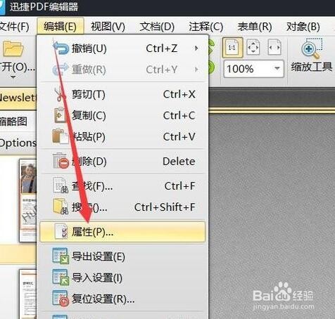Choose 重做(R) in the edit menu

click(123, 70)
